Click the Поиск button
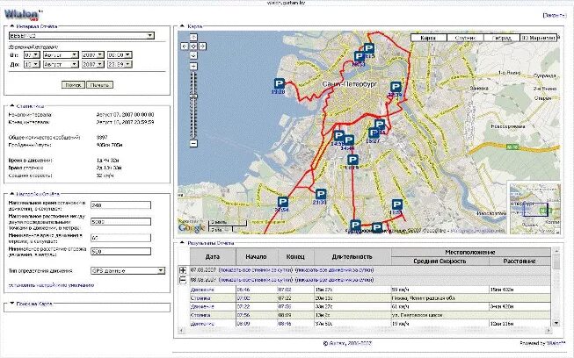Screen dimensions: 574x358 [73, 85]
